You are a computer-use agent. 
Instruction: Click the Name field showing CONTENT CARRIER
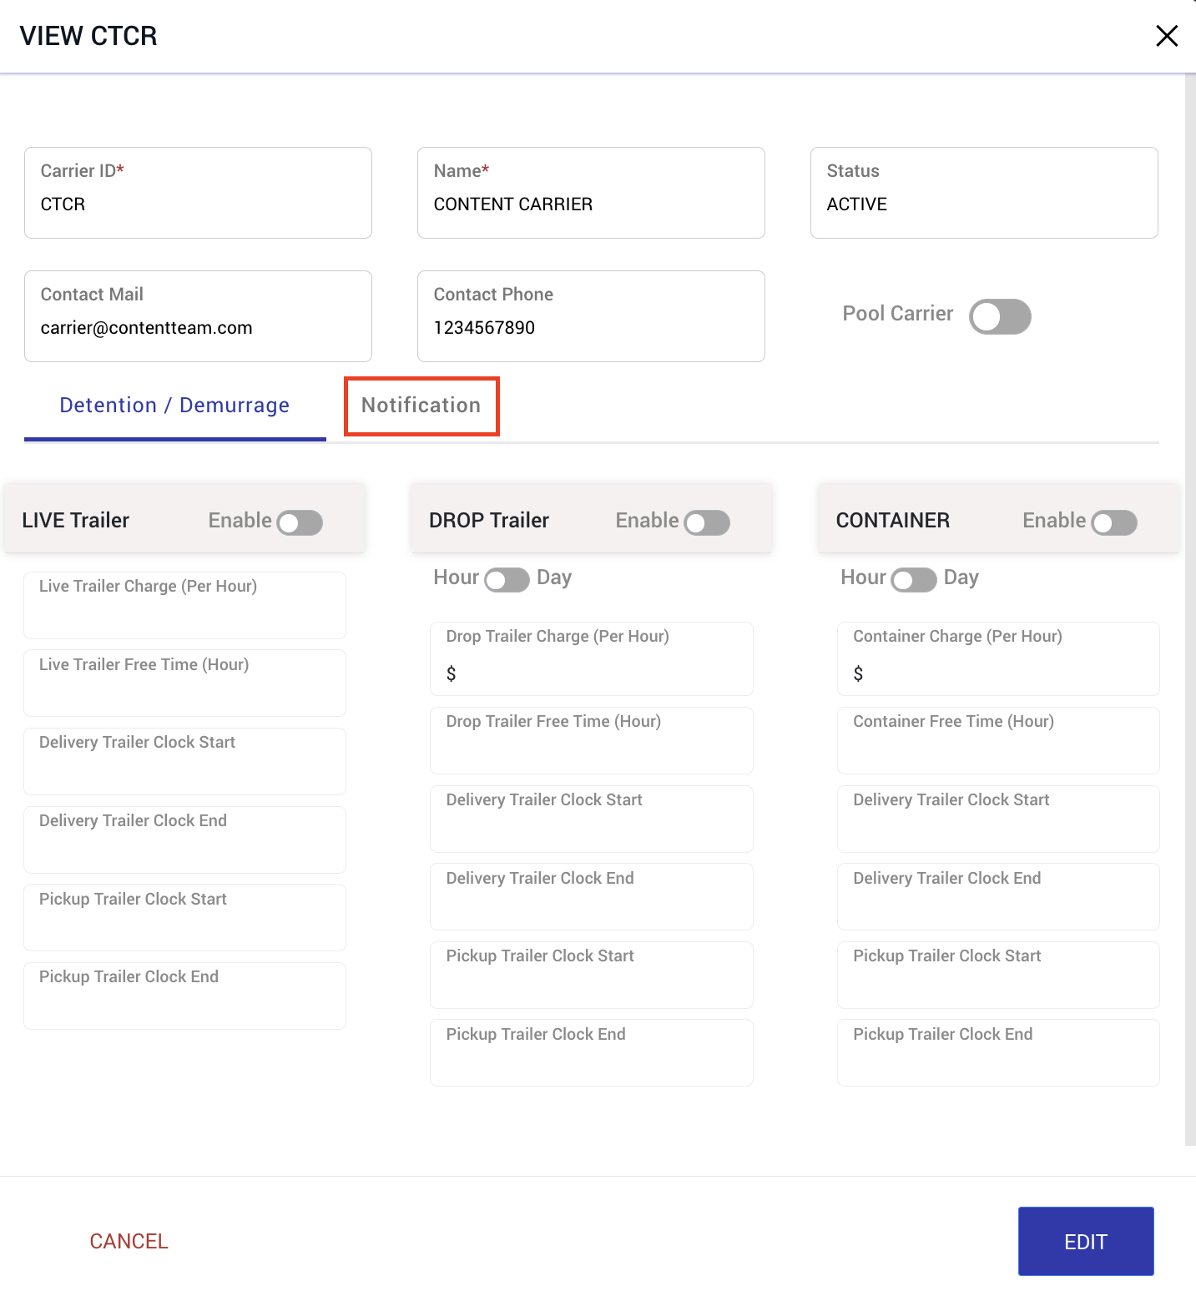pos(590,204)
